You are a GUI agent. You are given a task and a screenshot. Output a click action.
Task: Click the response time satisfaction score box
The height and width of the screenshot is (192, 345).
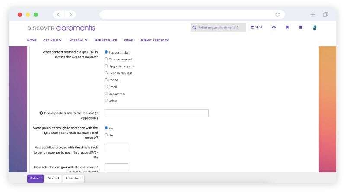pos(116,148)
